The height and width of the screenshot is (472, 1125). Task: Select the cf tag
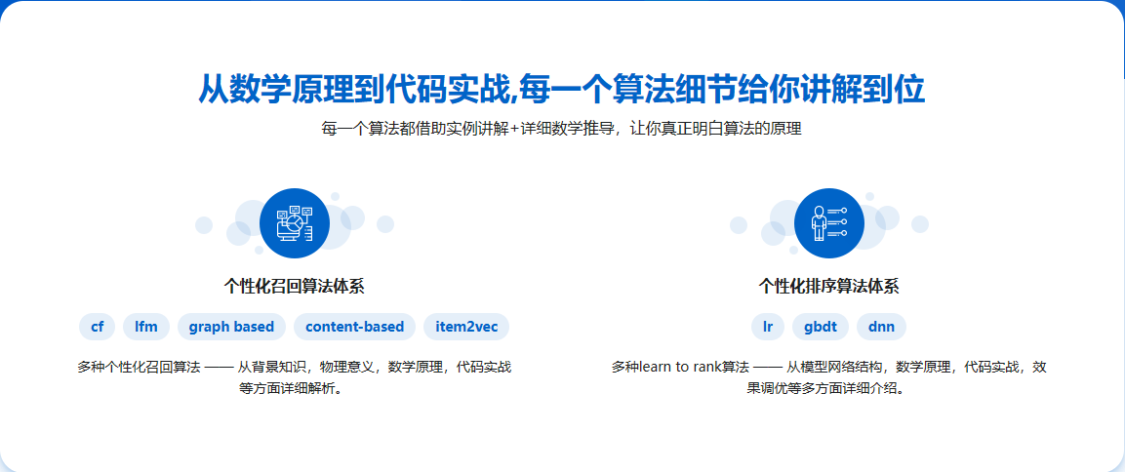click(x=97, y=327)
